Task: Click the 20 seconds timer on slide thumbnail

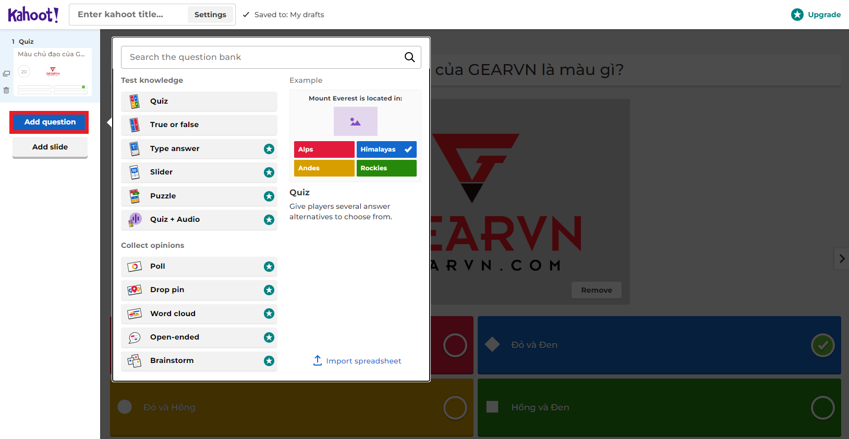Action: (24, 72)
